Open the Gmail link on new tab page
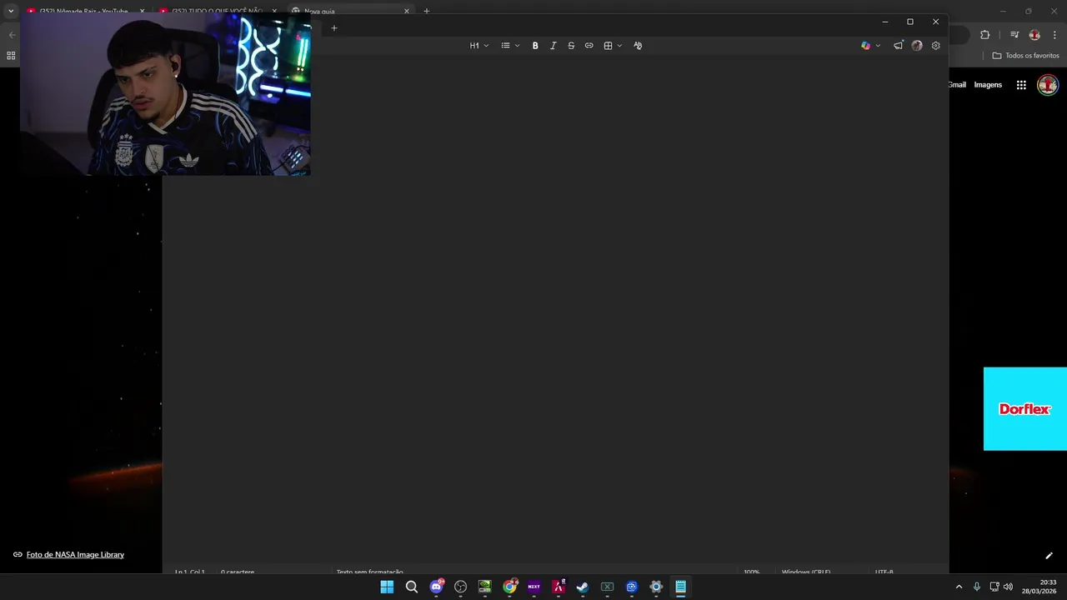Image resolution: width=1067 pixels, height=600 pixels. pos(957,85)
